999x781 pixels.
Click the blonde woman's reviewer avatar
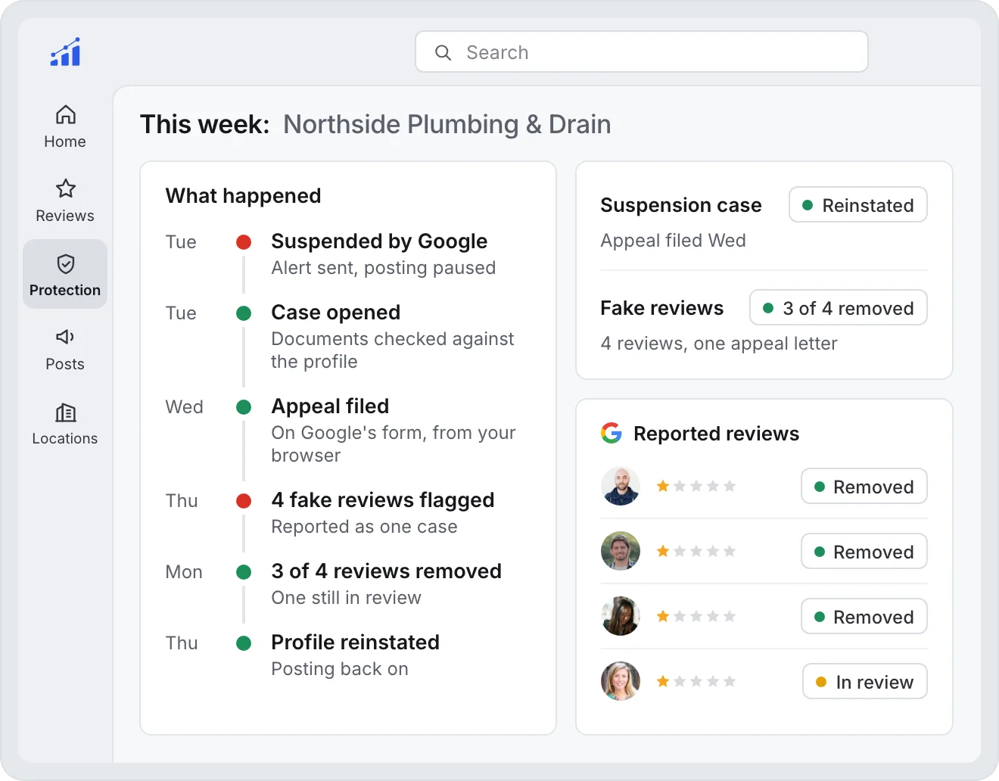621,681
